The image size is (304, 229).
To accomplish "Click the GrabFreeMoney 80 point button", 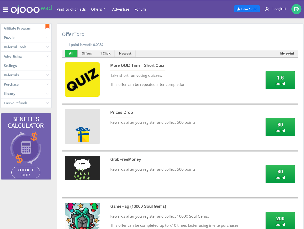I will coord(280,174).
